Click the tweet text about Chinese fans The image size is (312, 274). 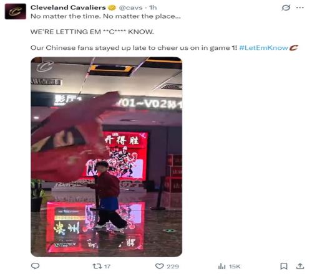pyautogui.click(x=134, y=48)
